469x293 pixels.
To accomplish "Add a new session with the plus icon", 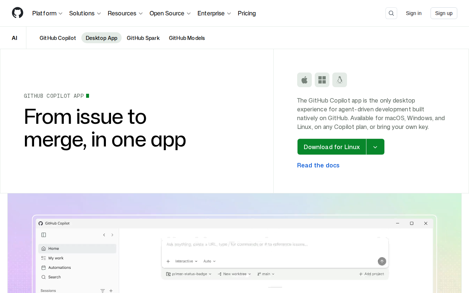I will click(x=111, y=290).
